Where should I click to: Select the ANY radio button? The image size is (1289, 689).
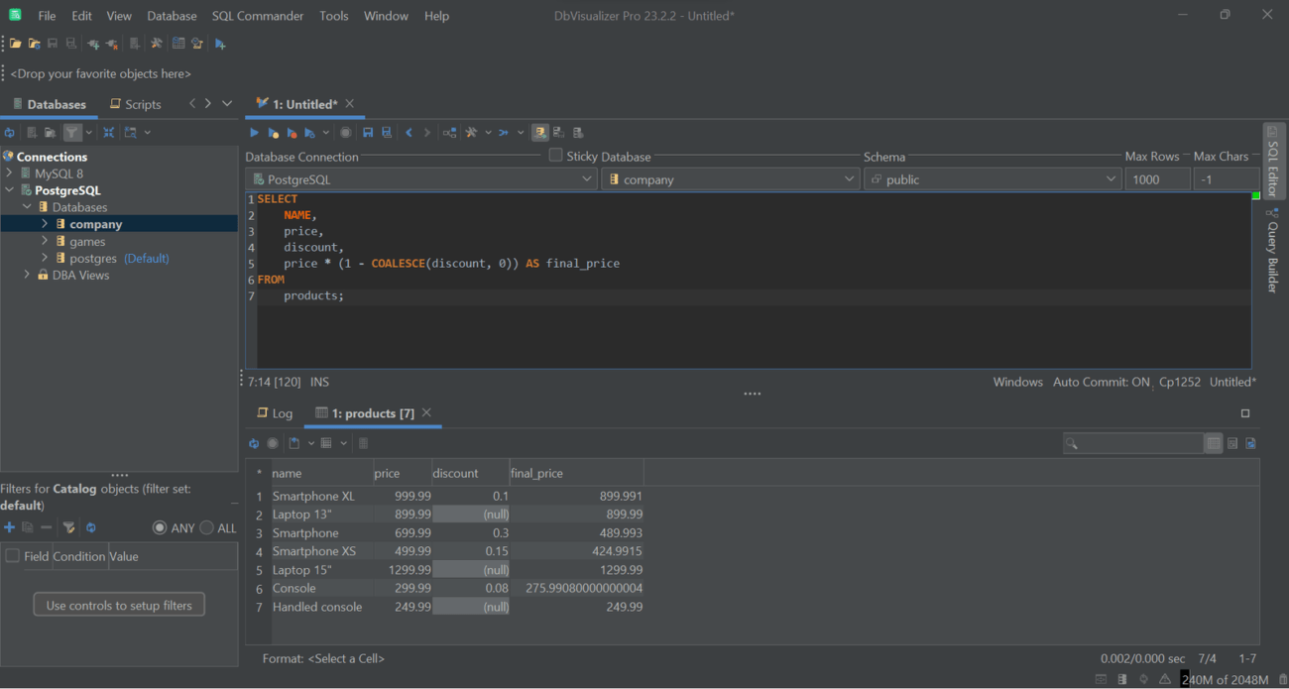pyautogui.click(x=160, y=527)
